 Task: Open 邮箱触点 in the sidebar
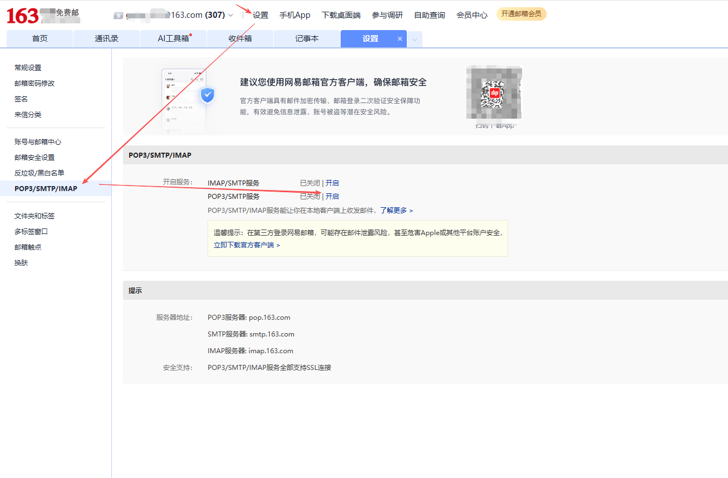28,247
